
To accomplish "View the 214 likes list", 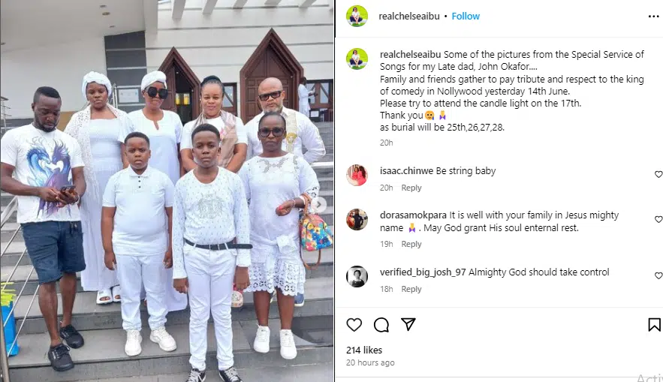I will pyautogui.click(x=364, y=350).
